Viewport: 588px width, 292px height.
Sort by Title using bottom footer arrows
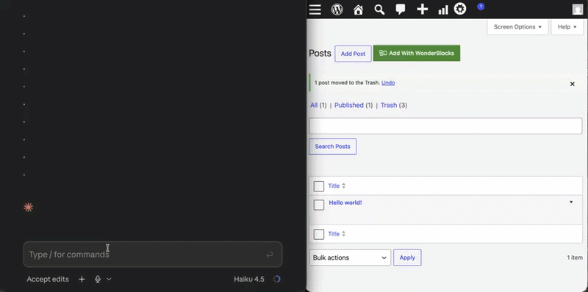[x=343, y=234]
